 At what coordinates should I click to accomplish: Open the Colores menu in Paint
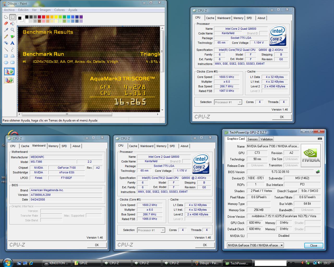coord(59,10)
